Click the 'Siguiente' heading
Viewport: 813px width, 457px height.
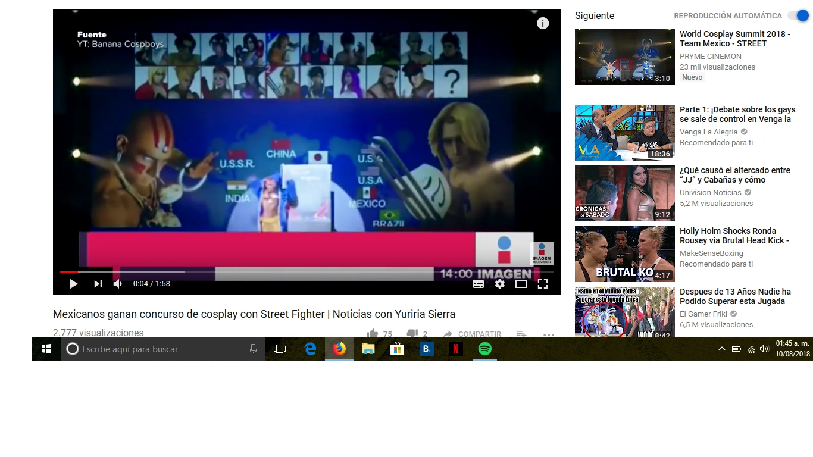[x=595, y=16]
